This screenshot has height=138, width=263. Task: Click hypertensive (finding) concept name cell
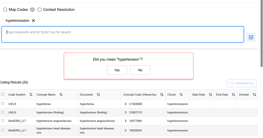click(50, 113)
